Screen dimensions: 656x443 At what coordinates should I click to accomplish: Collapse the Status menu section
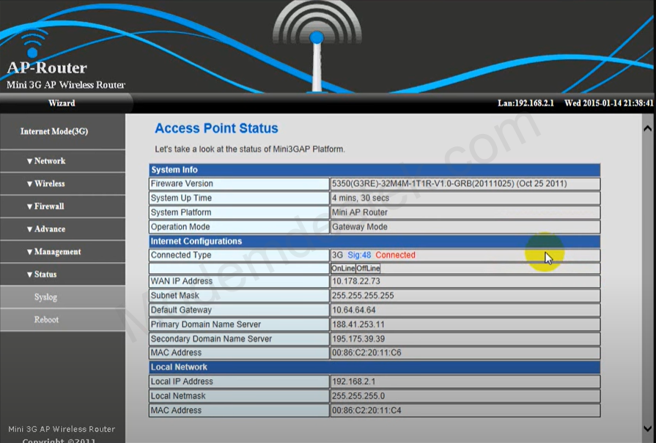[x=42, y=275]
